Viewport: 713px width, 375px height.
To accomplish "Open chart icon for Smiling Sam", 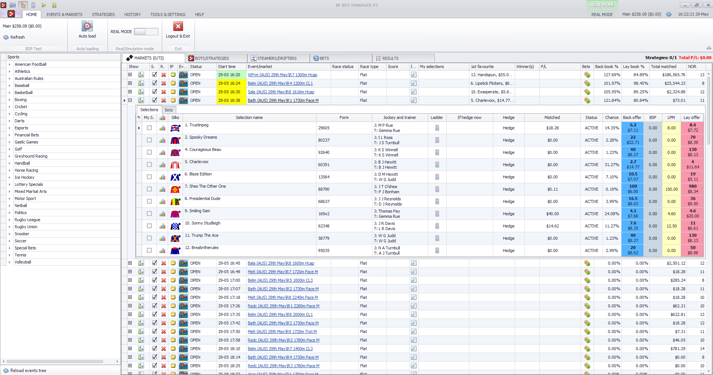I will tap(163, 214).
